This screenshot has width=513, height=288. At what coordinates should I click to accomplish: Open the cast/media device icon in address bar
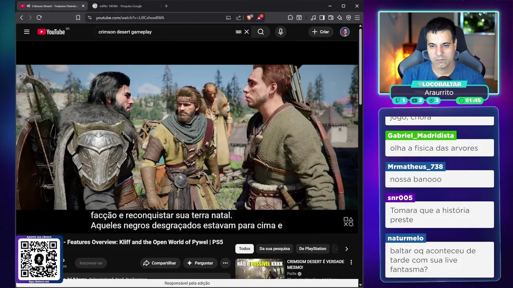click(x=228, y=18)
